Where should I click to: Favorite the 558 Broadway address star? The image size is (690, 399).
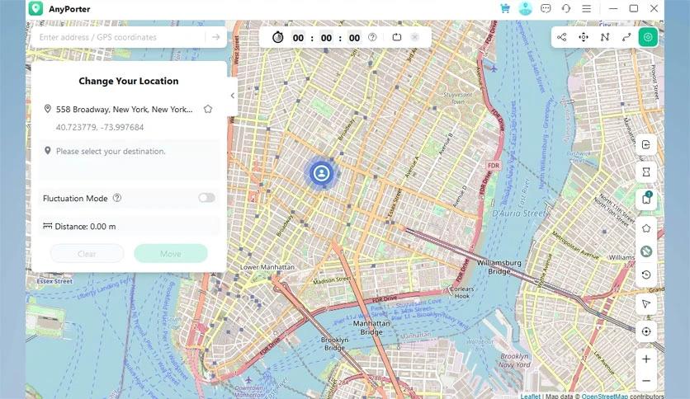[x=208, y=109]
